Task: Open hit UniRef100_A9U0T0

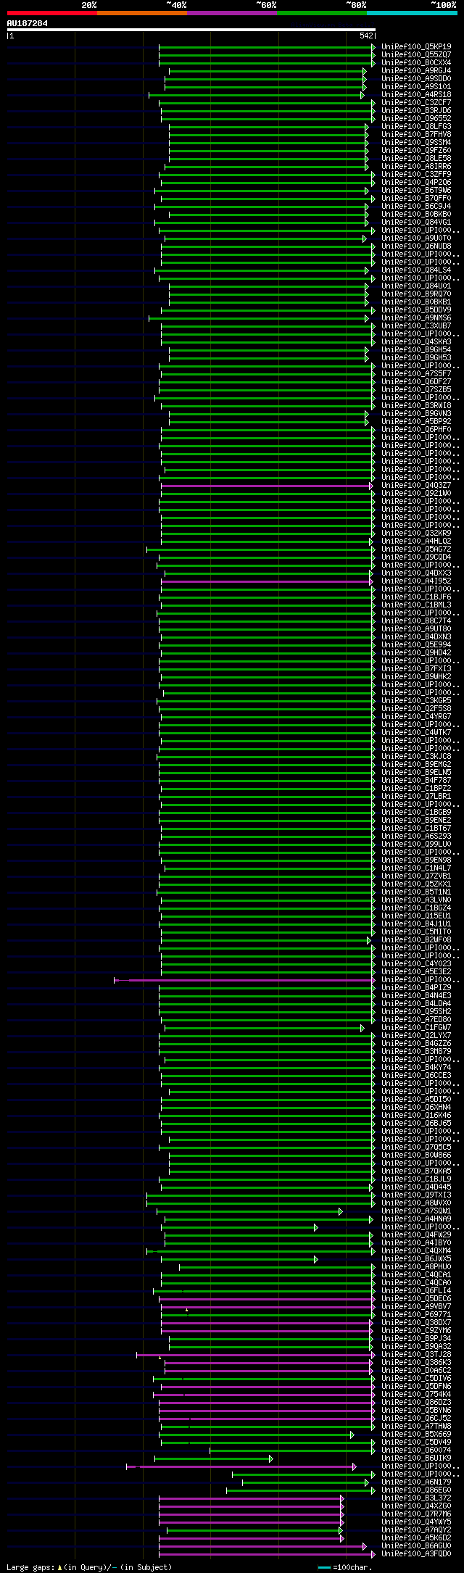Action: click(x=416, y=238)
